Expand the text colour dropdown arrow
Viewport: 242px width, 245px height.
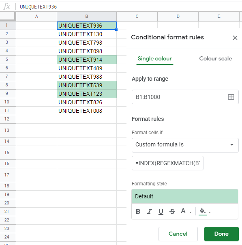tap(190, 212)
